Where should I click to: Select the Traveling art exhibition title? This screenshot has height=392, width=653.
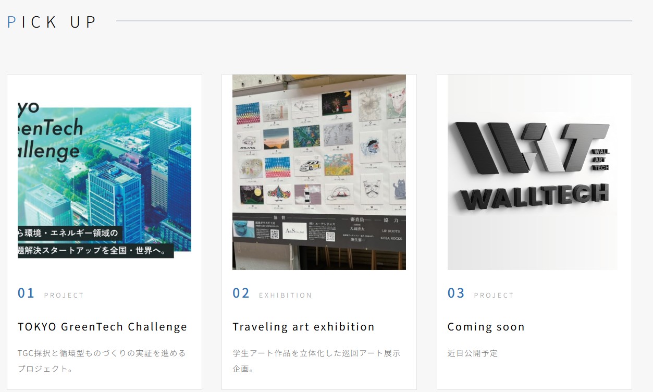(304, 327)
